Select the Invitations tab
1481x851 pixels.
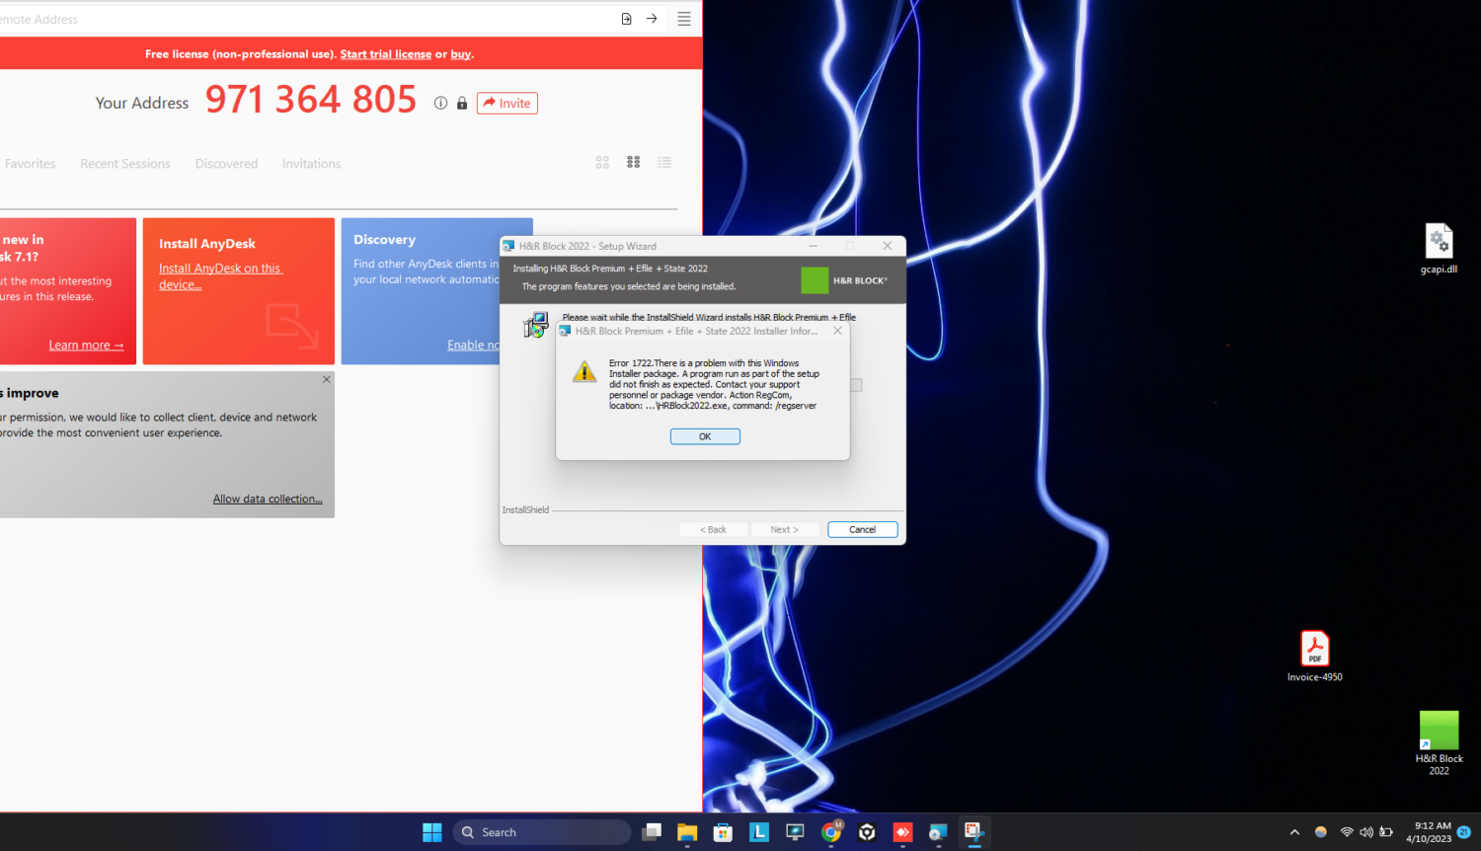[311, 164]
